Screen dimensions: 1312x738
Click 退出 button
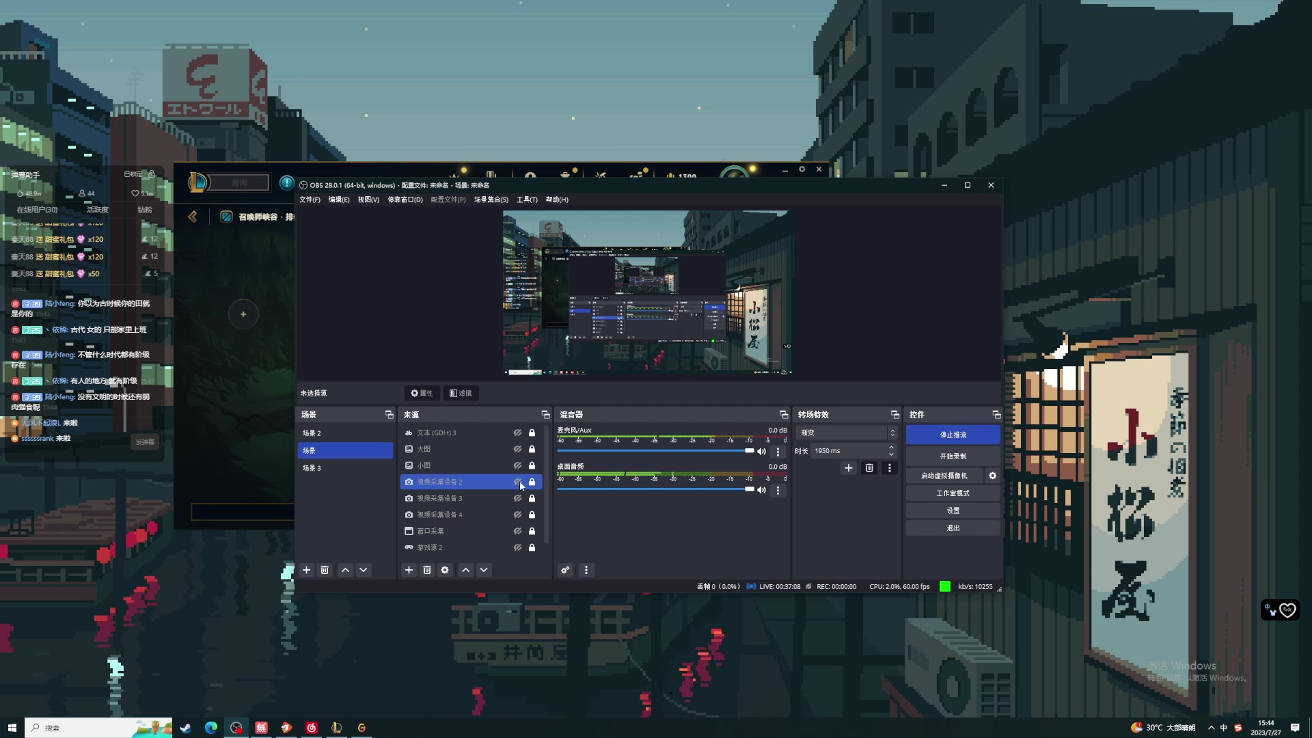click(x=953, y=528)
